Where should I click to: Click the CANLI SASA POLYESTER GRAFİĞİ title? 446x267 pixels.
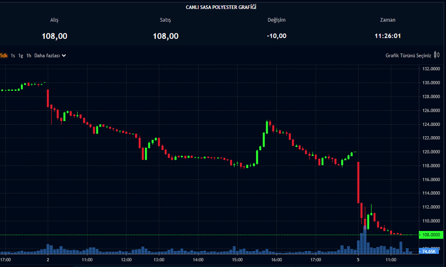click(221, 7)
